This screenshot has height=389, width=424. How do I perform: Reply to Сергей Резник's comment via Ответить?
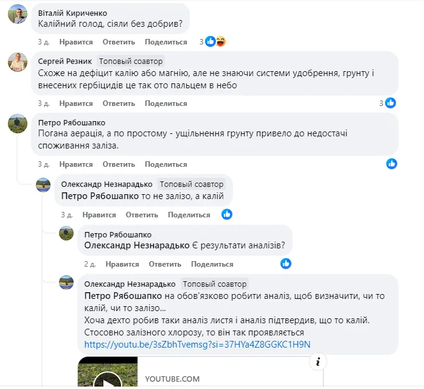[119, 103]
